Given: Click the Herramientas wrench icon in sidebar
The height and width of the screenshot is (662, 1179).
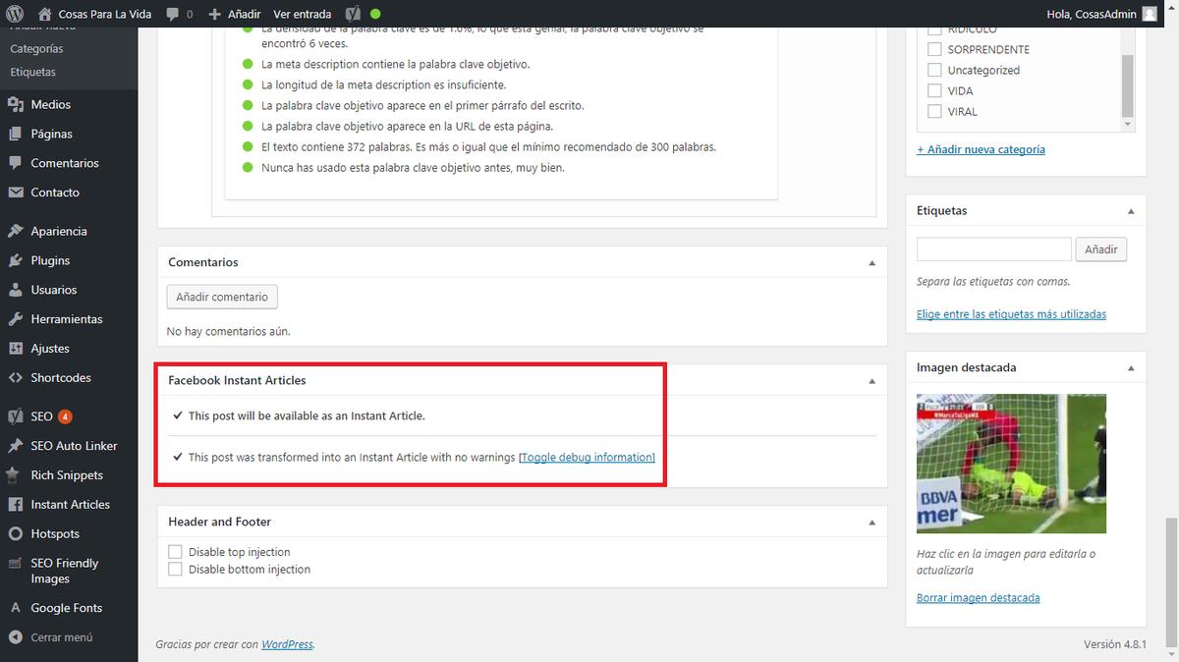Looking at the screenshot, I should tap(15, 319).
